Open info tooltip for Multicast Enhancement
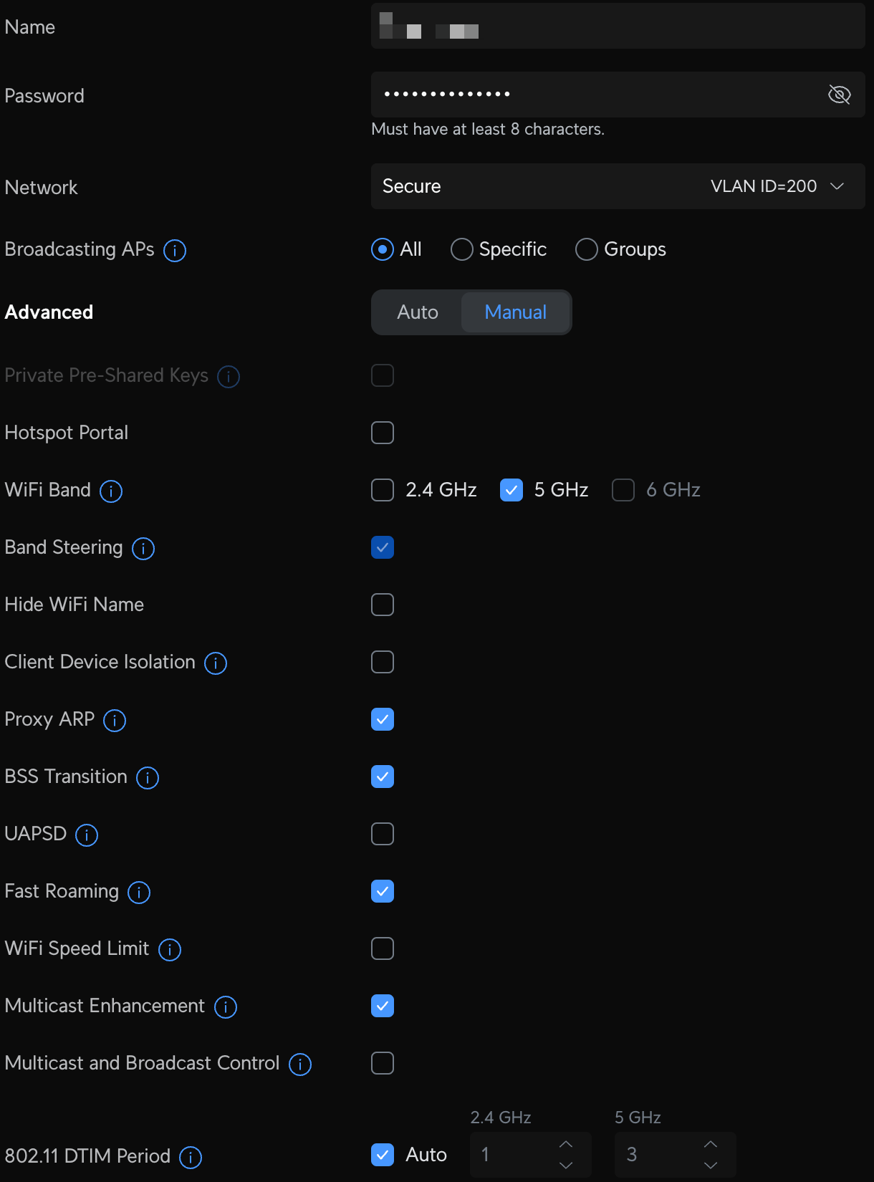 226,1006
